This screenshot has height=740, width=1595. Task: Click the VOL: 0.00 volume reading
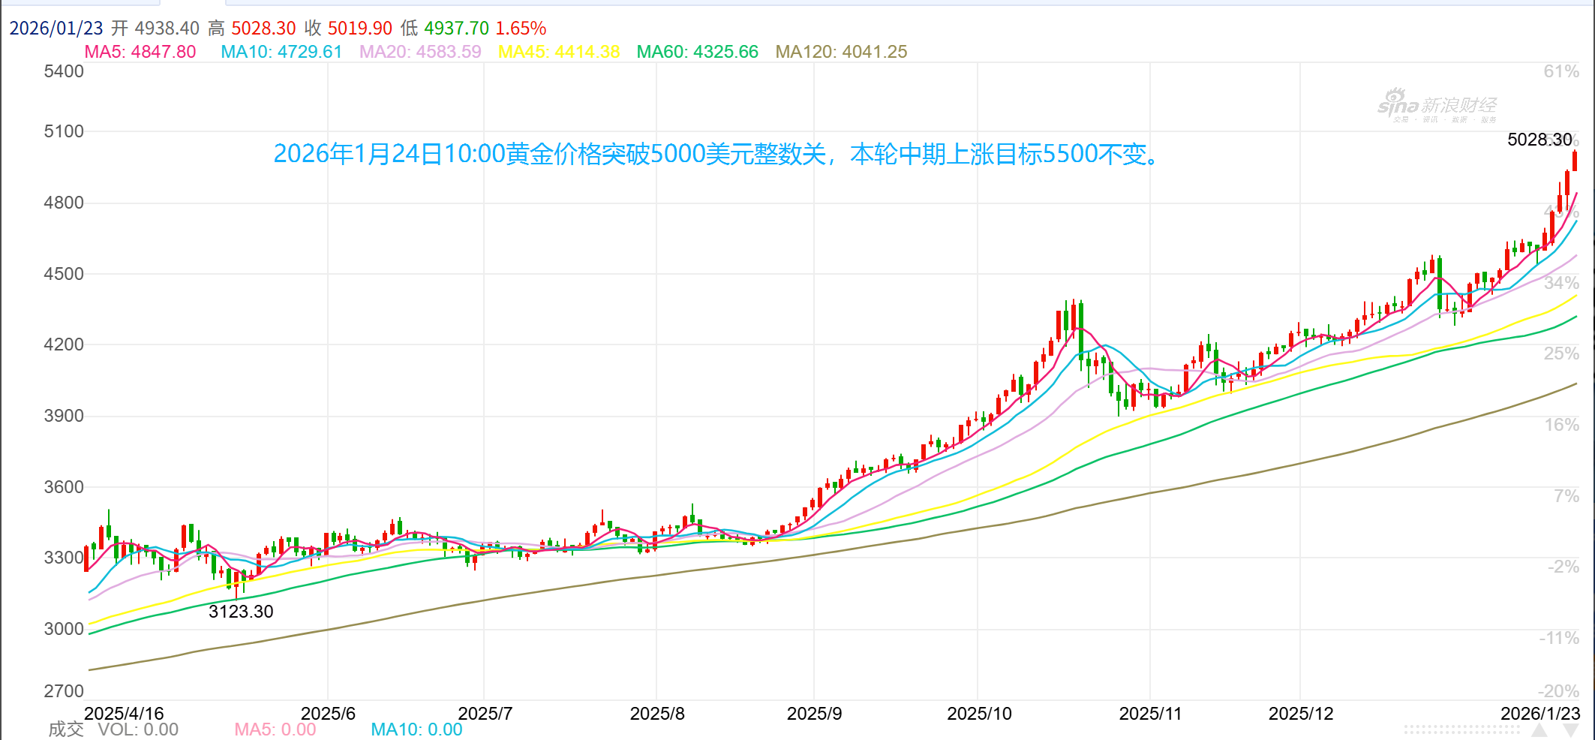138,729
